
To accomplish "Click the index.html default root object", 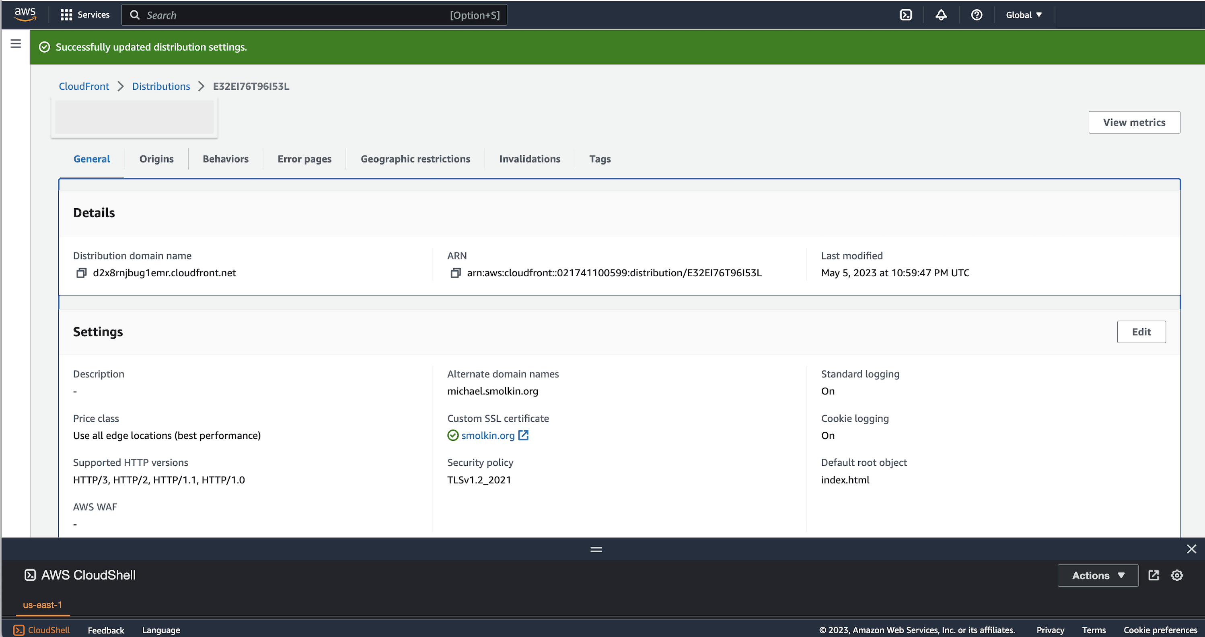I will coord(845,480).
